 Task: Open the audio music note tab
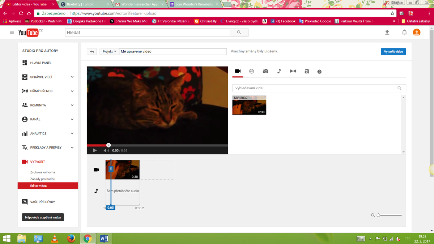(279, 71)
